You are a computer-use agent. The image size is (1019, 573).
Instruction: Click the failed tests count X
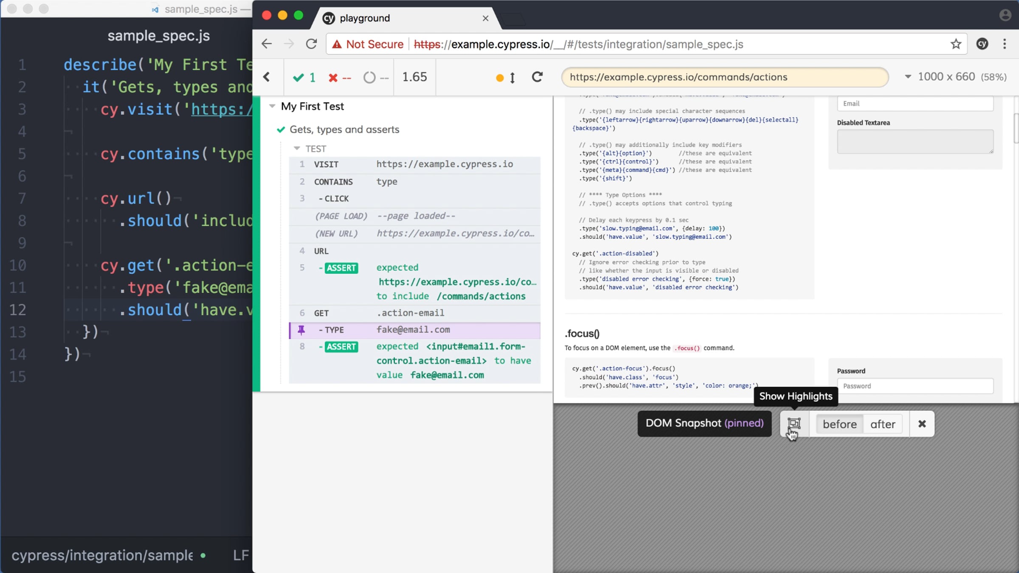point(340,78)
